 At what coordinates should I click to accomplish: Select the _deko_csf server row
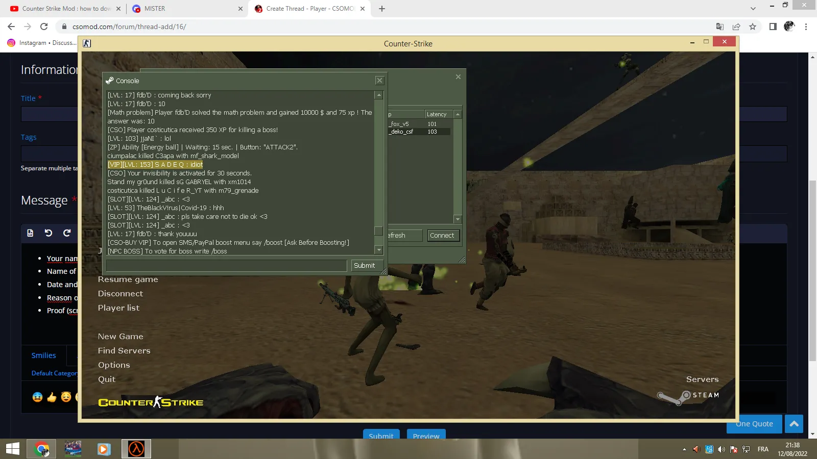coord(420,132)
